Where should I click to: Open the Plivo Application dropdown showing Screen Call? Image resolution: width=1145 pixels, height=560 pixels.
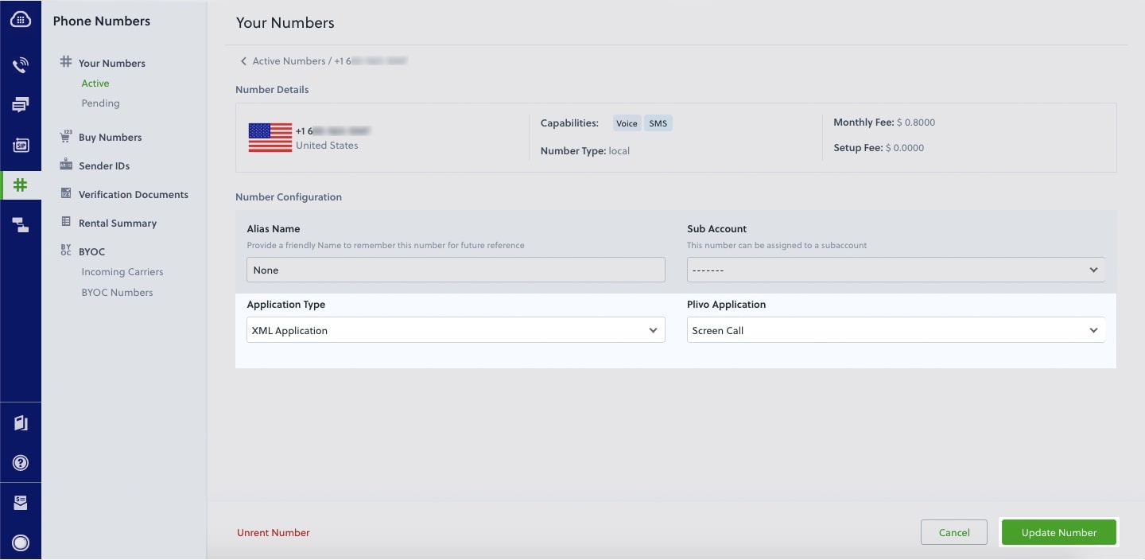pos(895,329)
